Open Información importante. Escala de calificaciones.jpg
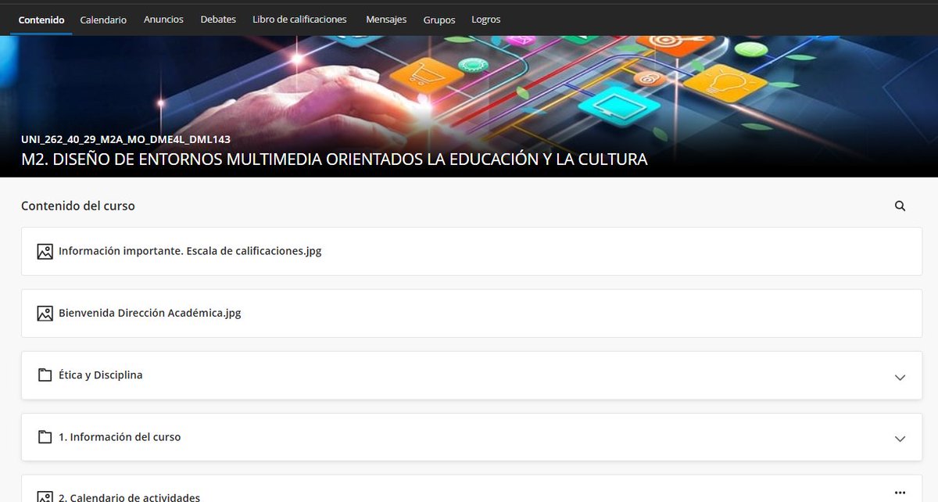 point(190,251)
